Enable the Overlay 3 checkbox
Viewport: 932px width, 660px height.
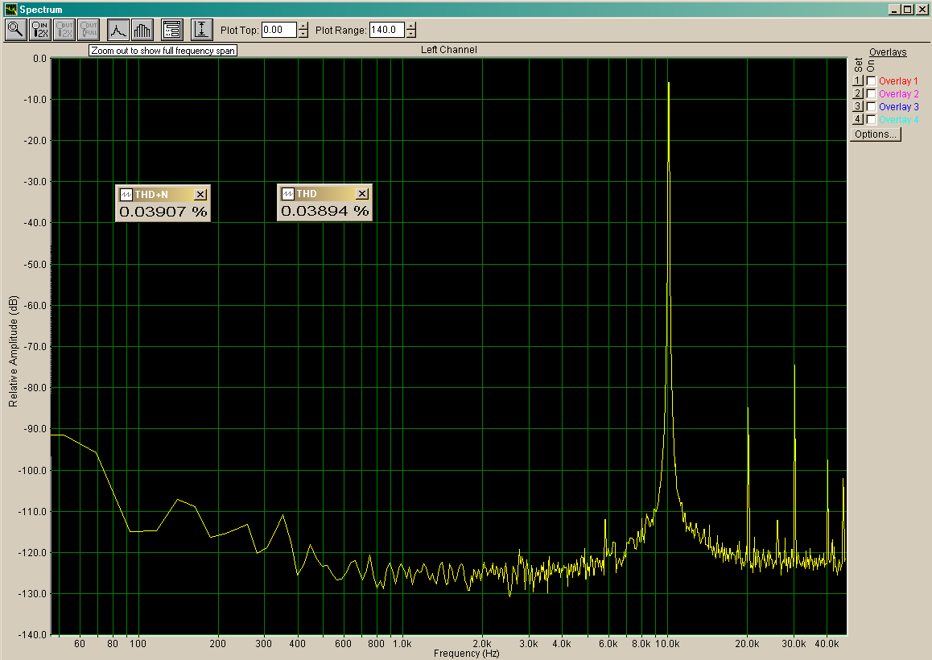click(x=871, y=107)
